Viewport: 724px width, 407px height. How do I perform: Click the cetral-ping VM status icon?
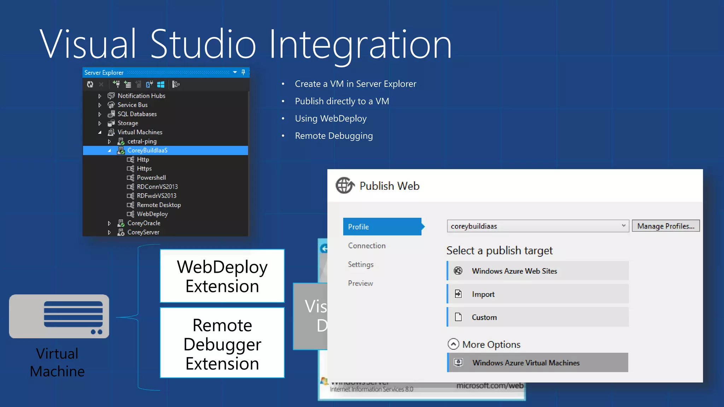tap(121, 141)
